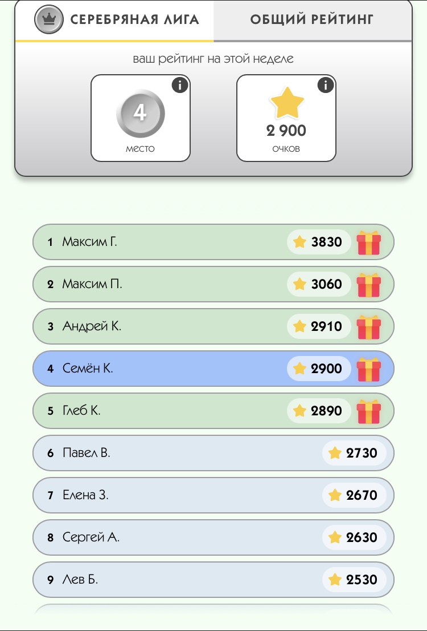Click the highlighted Семён К. row name
427x631 pixels.
click(x=88, y=368)
